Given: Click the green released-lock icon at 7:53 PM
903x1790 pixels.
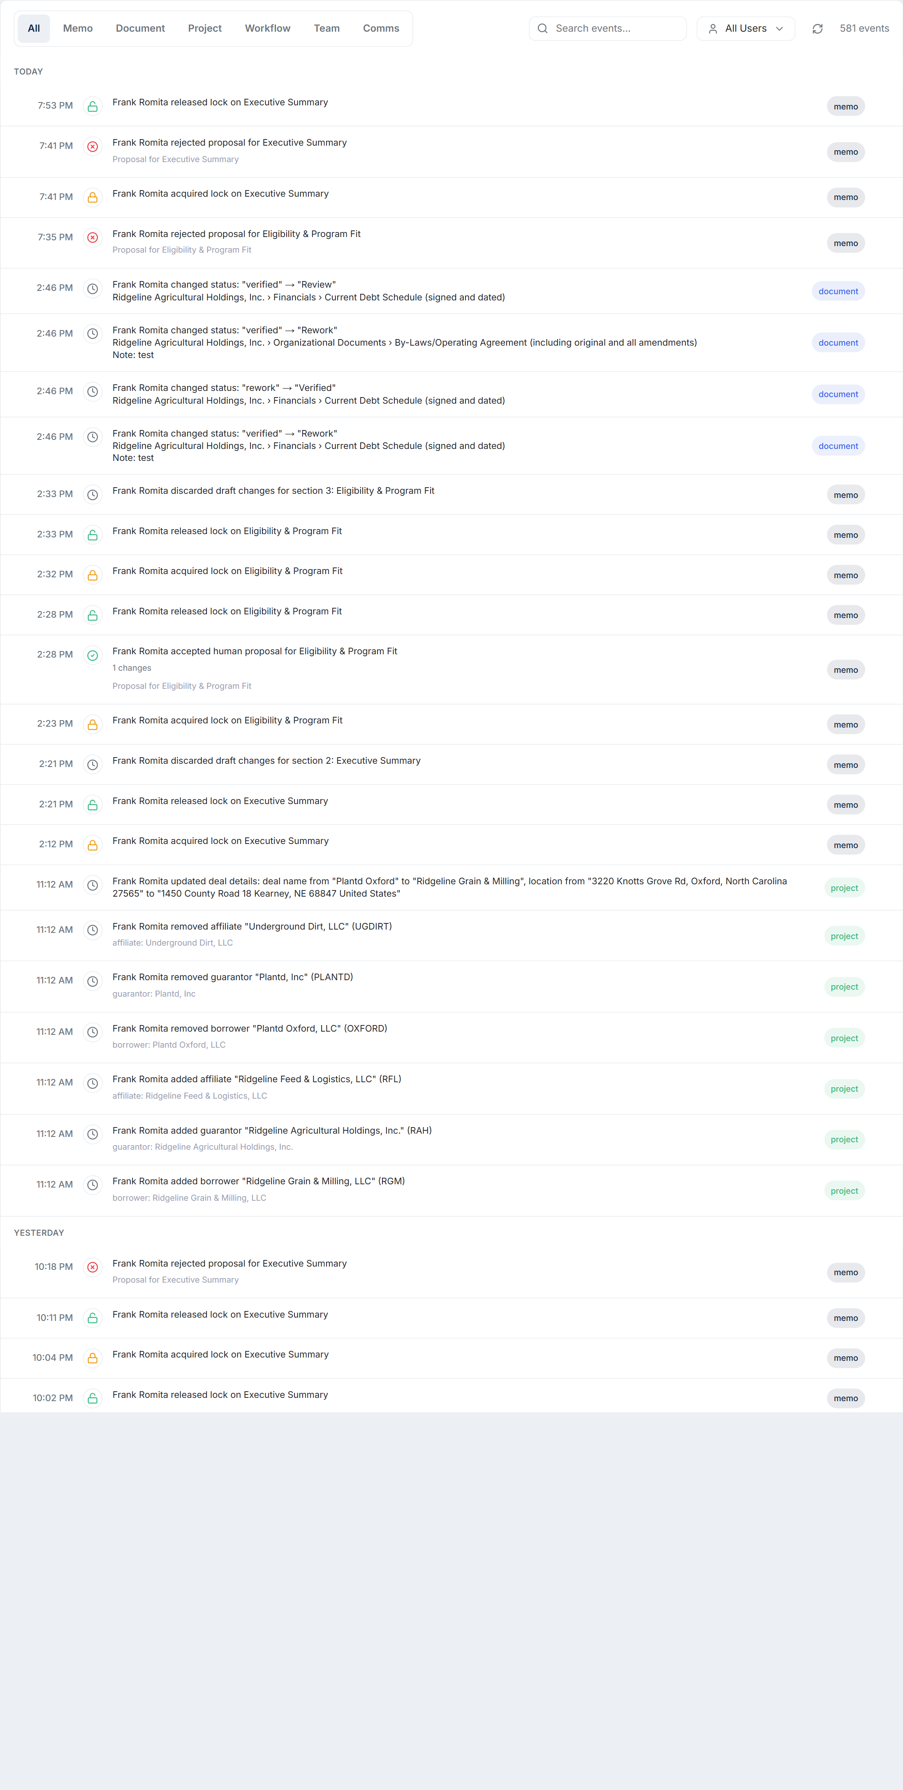Looking at the screenshot, I should point(93,106).
